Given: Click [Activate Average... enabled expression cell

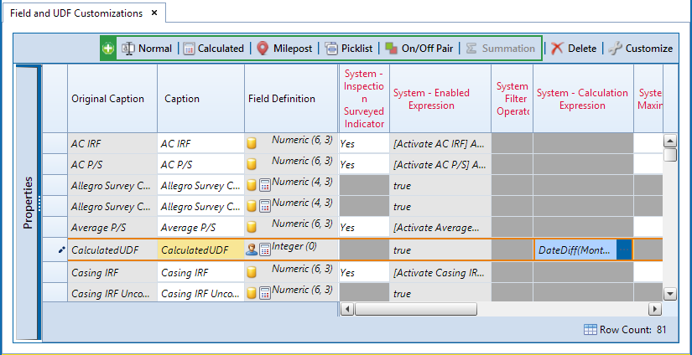Looking at the screenshot, I should 440,227.
